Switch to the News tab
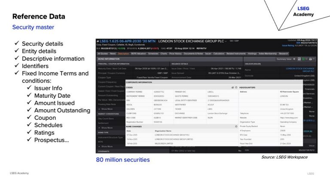Viewport: 330px width, 185px height. tap(113, 54)
